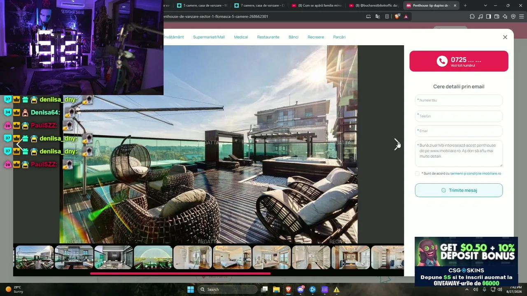Select the Recreere category tab
This screenshot has height=296, width=527.
coord(316,37)
